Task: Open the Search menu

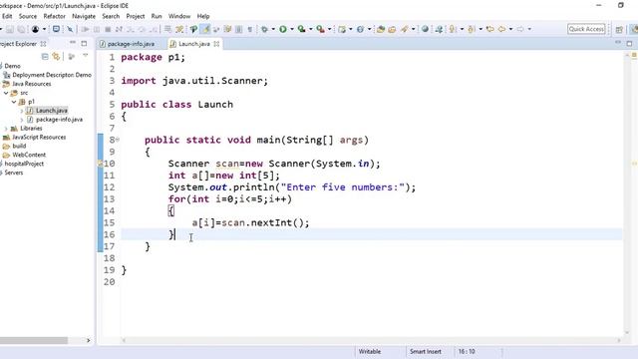Action: (x=111, y=16)
